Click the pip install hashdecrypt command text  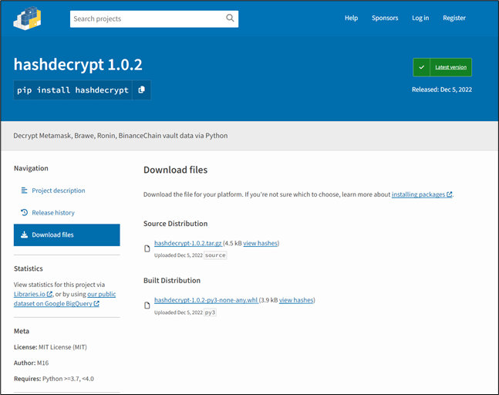(x=72, y=90)
